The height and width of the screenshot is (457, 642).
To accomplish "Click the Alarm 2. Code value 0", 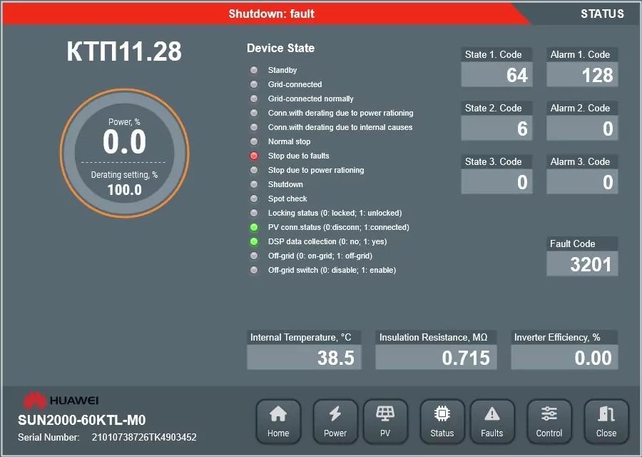I will coord(582,129).
